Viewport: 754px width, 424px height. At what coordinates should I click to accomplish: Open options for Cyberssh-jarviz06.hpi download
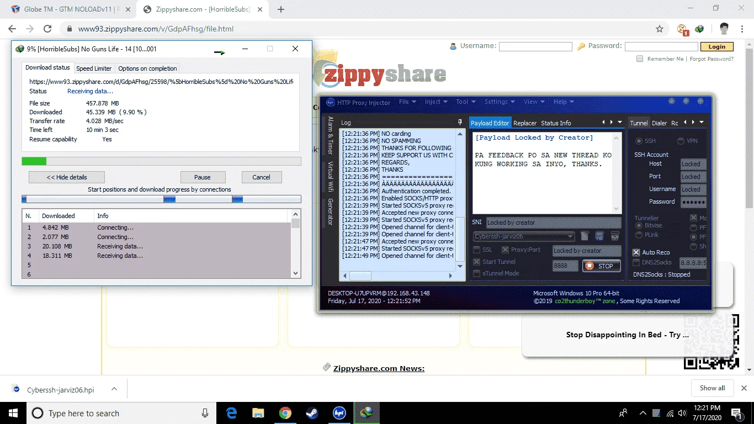pos(114,389)
